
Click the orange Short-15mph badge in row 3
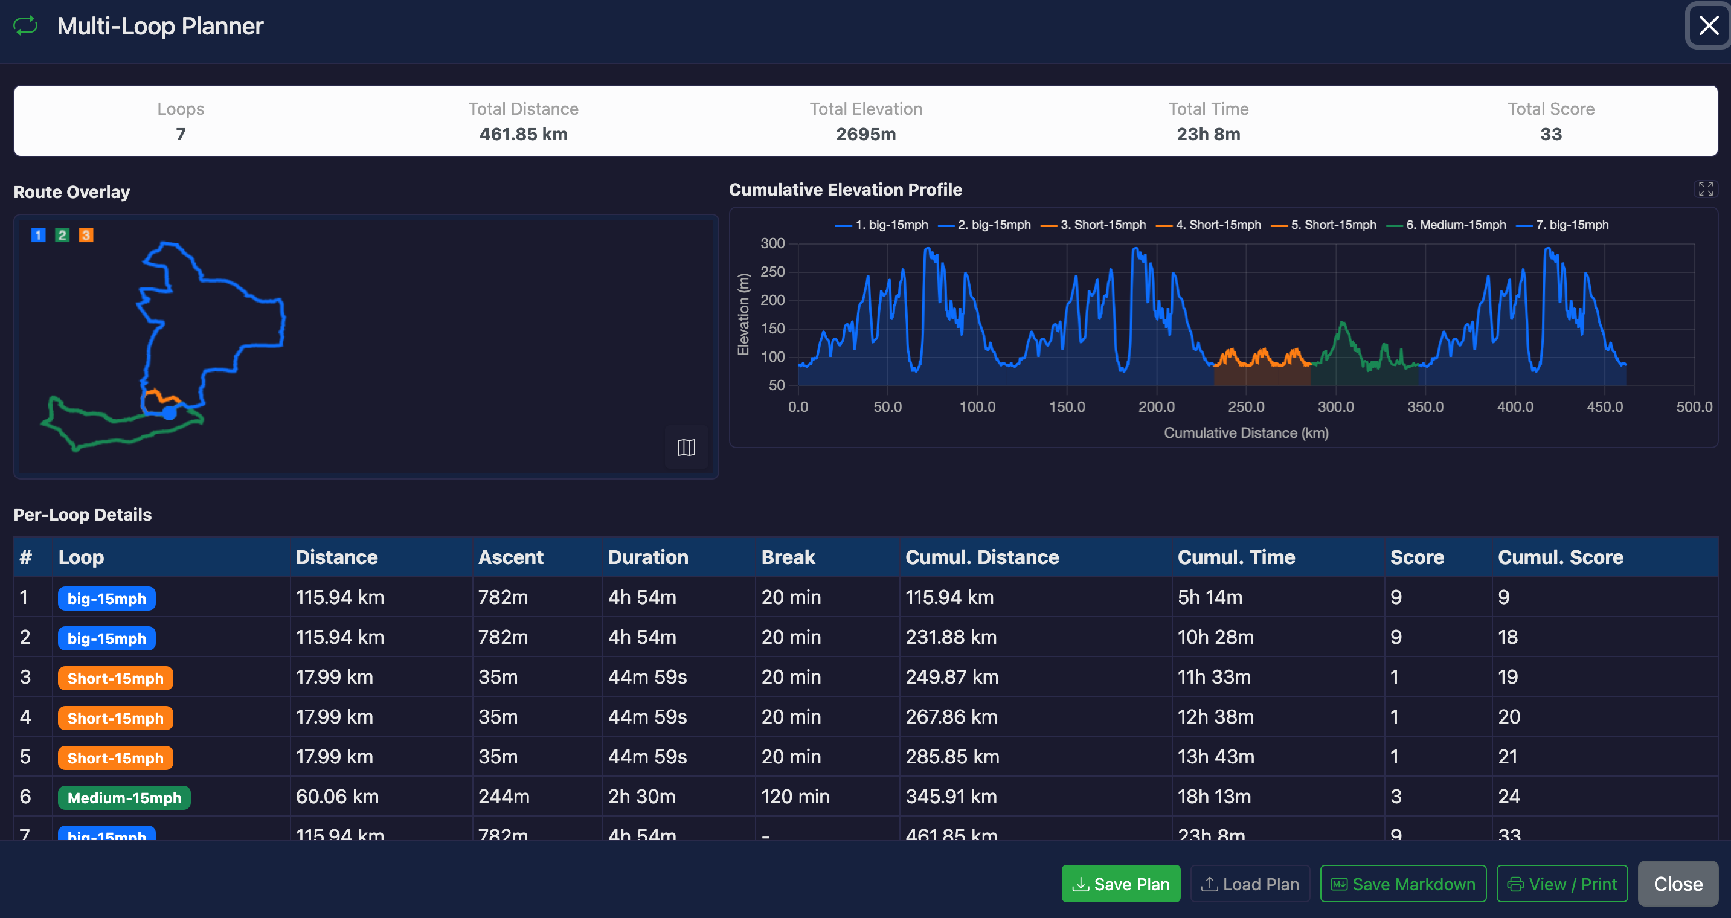(115, 678)
